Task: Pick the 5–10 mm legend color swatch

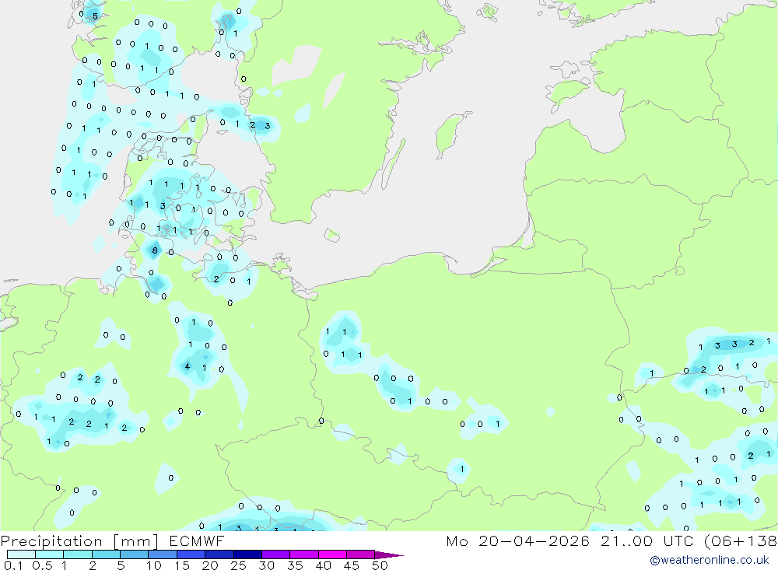Action: (134, 554)
